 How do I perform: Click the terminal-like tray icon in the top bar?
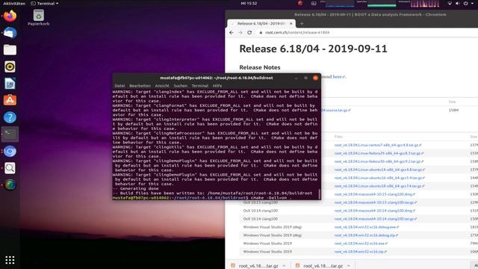(x=314, y=3)
